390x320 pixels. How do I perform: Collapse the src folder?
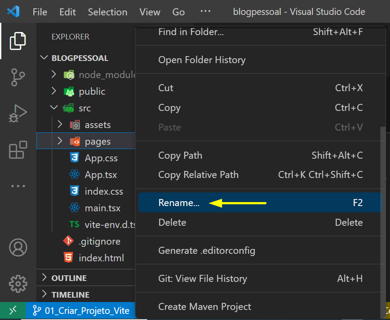pos(54,108)
